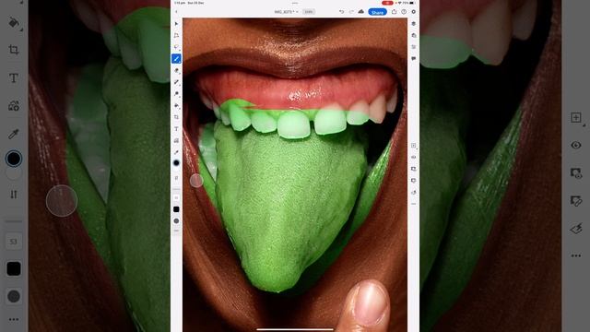Tap the iPad home indicator bar at bottom
The image size is (590, 332).
[295, 329]
